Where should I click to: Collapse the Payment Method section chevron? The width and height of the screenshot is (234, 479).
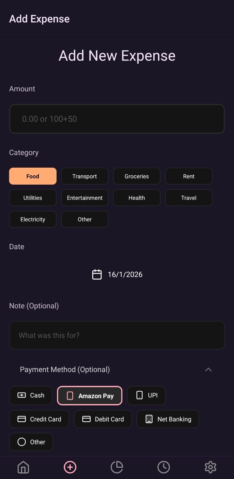click(x=208, y=370)
